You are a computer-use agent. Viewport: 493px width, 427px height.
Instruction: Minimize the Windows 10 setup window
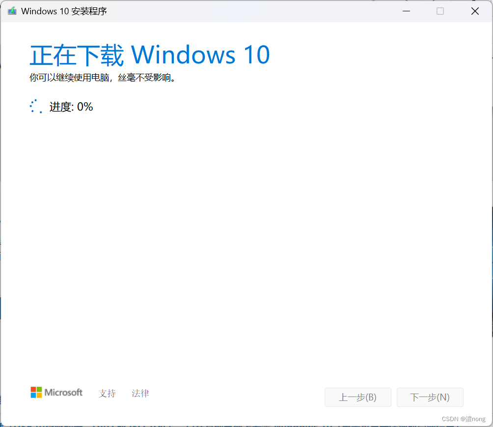[406, 11]
